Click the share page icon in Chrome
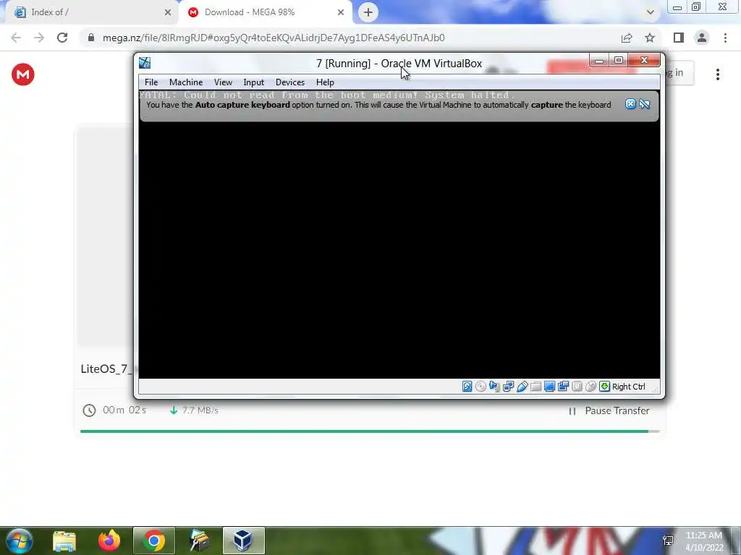Image resolution: width=741 pixels, height=555 pixels. click(x=627, y=38)
